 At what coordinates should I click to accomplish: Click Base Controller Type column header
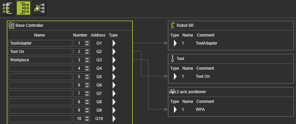(x=113, y=35)
